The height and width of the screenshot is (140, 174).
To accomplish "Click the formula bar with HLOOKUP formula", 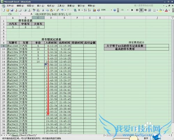I will (x=103, y=14).
